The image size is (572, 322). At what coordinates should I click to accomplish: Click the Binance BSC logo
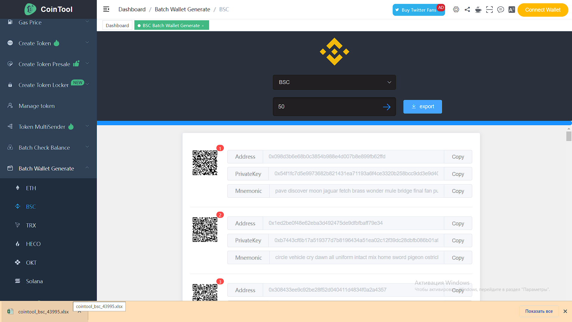(334, 52)
